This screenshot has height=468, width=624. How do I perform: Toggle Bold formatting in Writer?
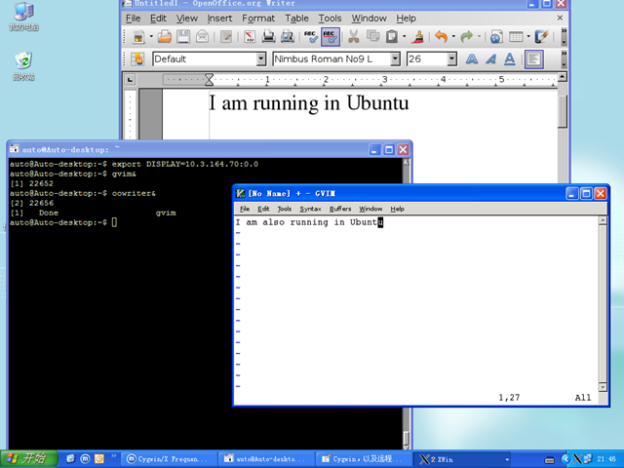click(x=472, y=59)
